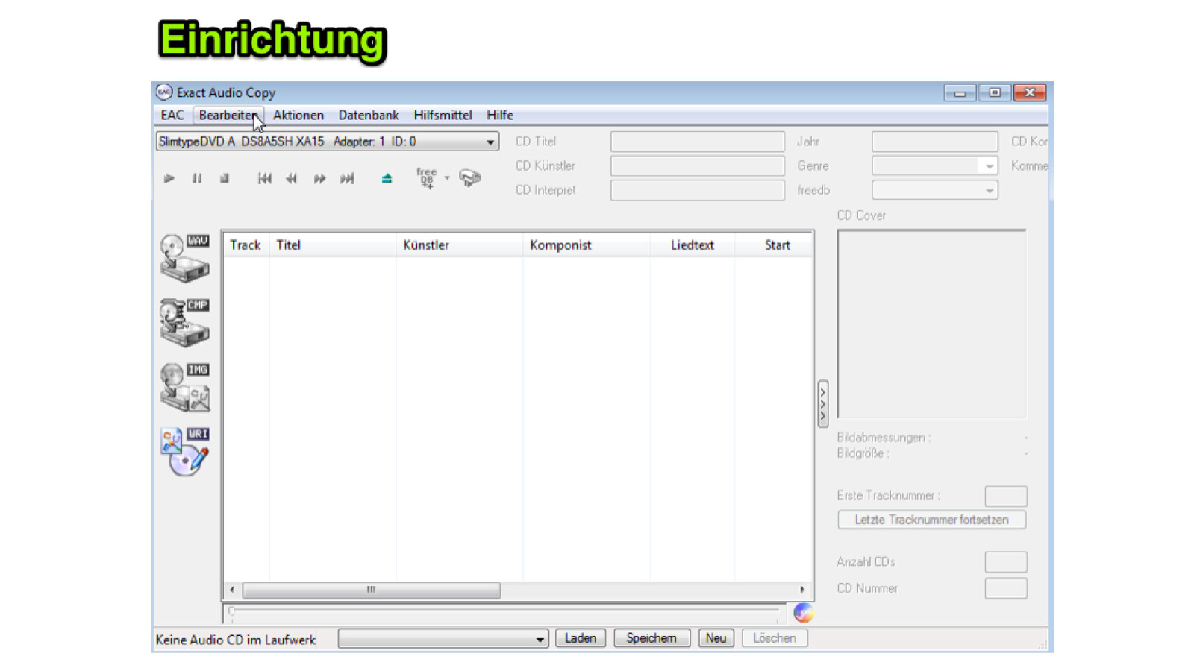Collapse the side panel with chevron expander

tap(823, 403)
